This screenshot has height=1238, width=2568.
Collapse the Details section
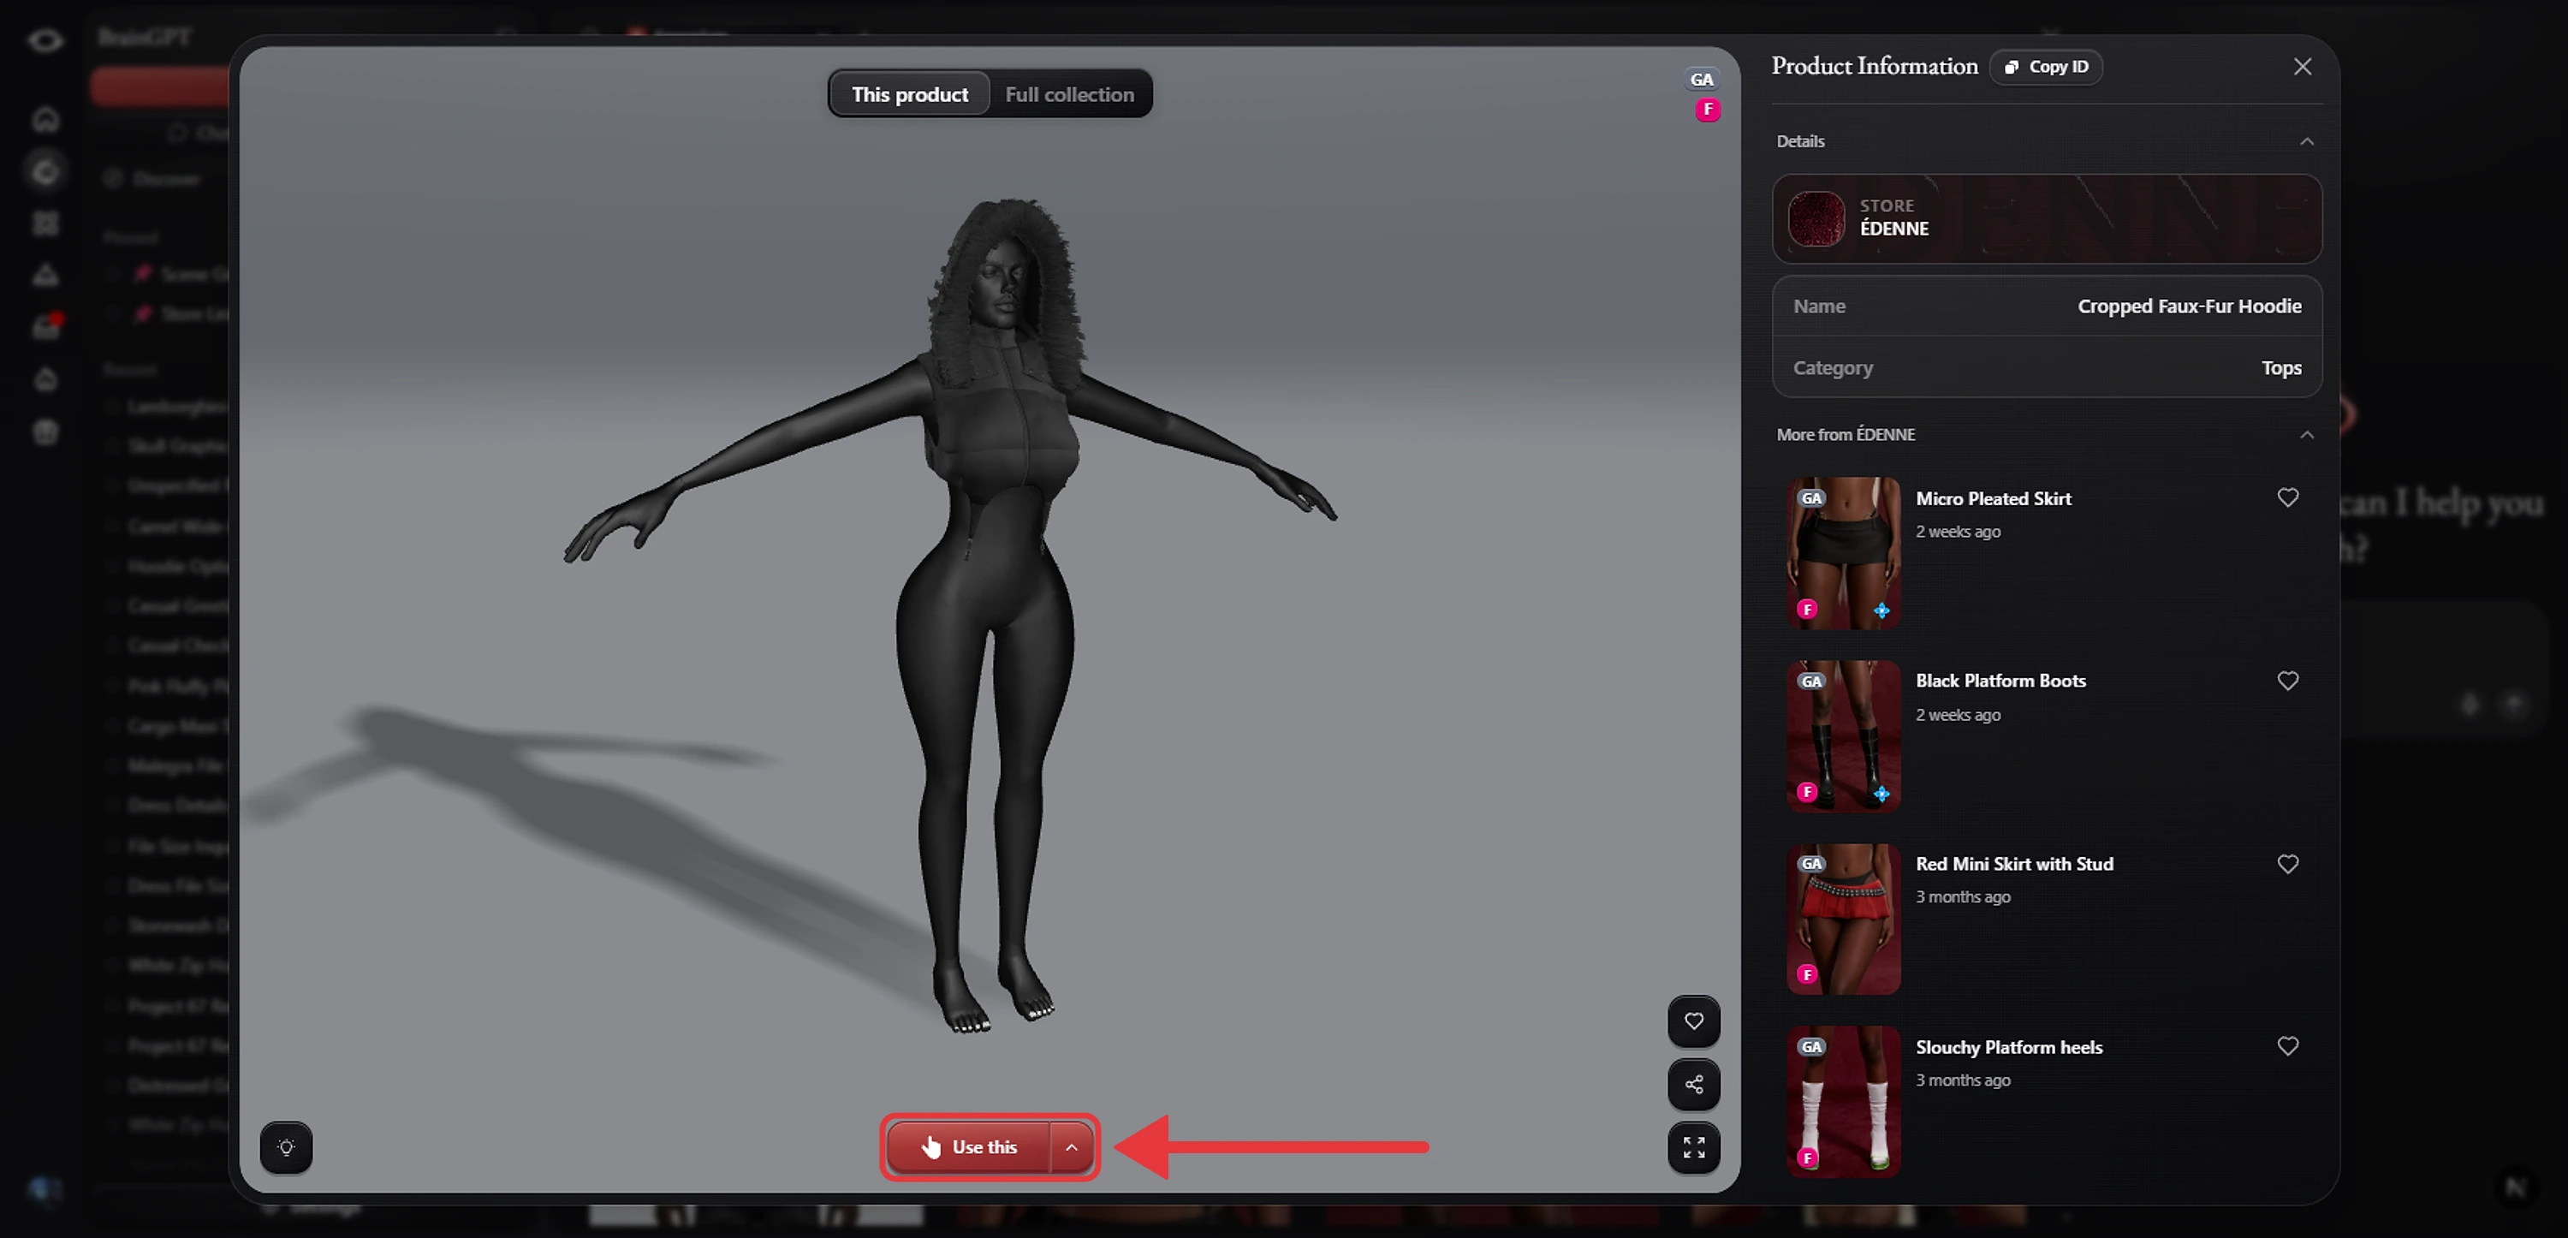2306,141
